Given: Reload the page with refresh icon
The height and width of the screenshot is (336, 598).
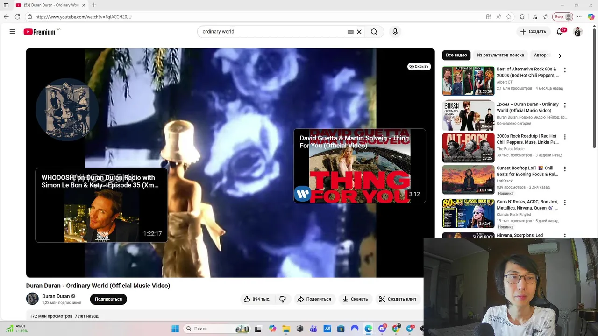Looking at the screenshot, I should 17,17.
